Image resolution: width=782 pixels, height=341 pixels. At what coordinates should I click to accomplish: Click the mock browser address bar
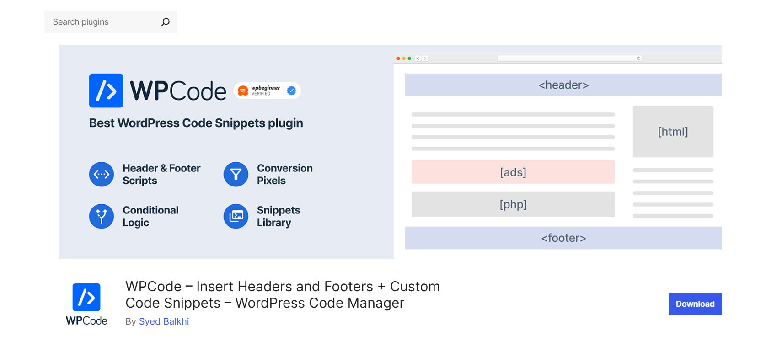[x=570, y=59]
